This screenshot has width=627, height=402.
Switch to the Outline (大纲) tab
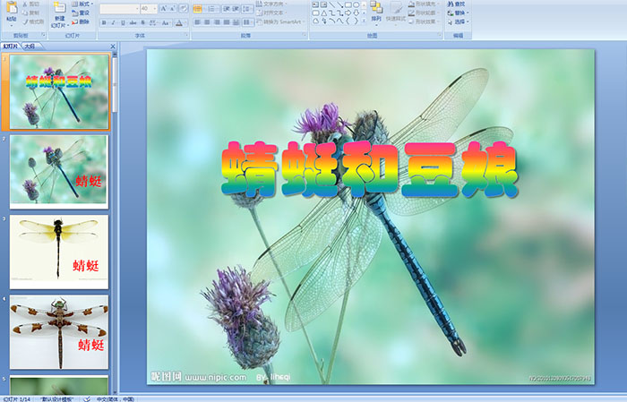[x=30, y=45]
